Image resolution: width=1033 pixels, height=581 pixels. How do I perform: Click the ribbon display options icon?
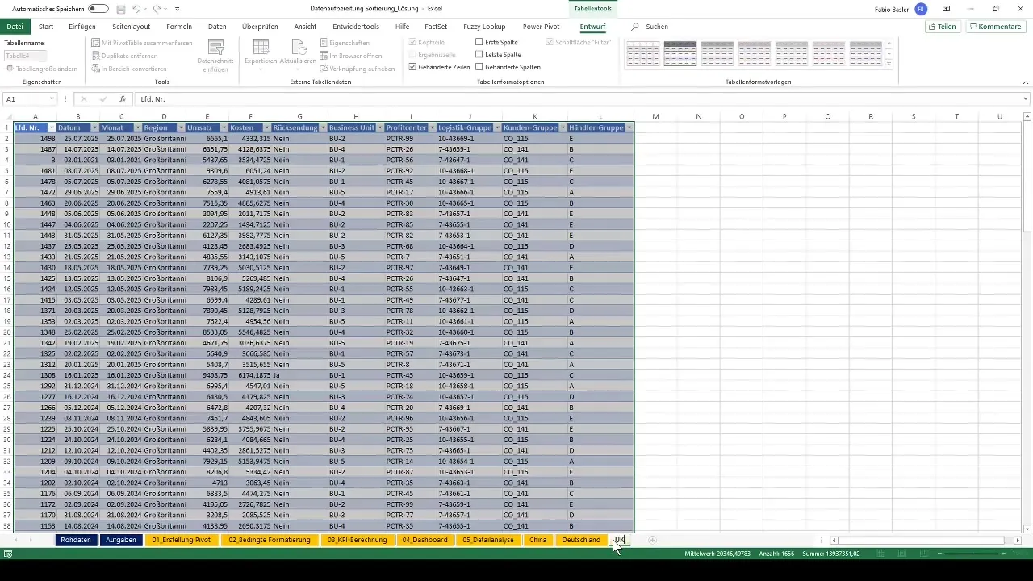[946, 9]
